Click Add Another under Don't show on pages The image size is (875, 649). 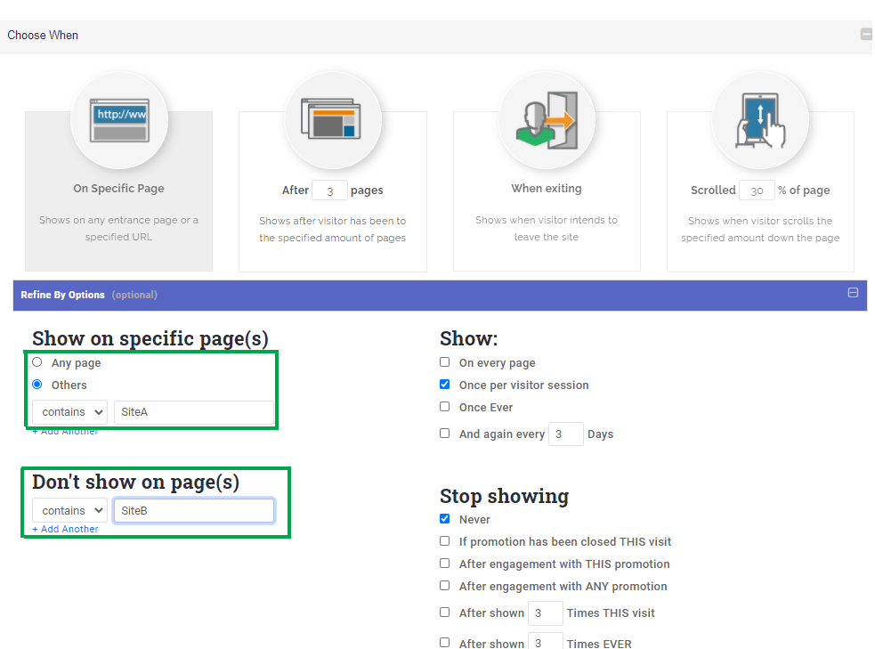click(x=65, y=528)
